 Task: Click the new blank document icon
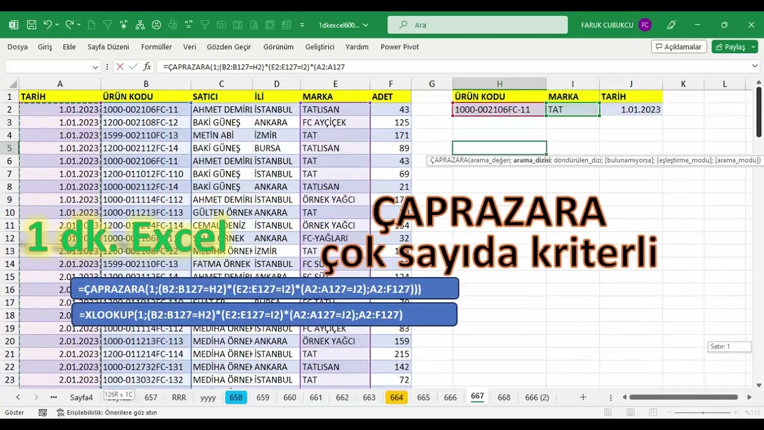click(x=91, y=25)
